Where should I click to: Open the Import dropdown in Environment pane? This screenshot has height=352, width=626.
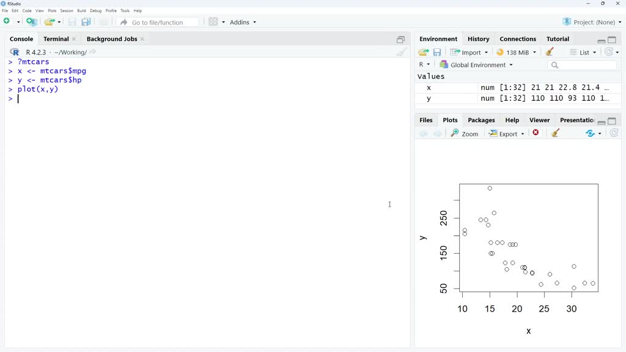point(469,52)
